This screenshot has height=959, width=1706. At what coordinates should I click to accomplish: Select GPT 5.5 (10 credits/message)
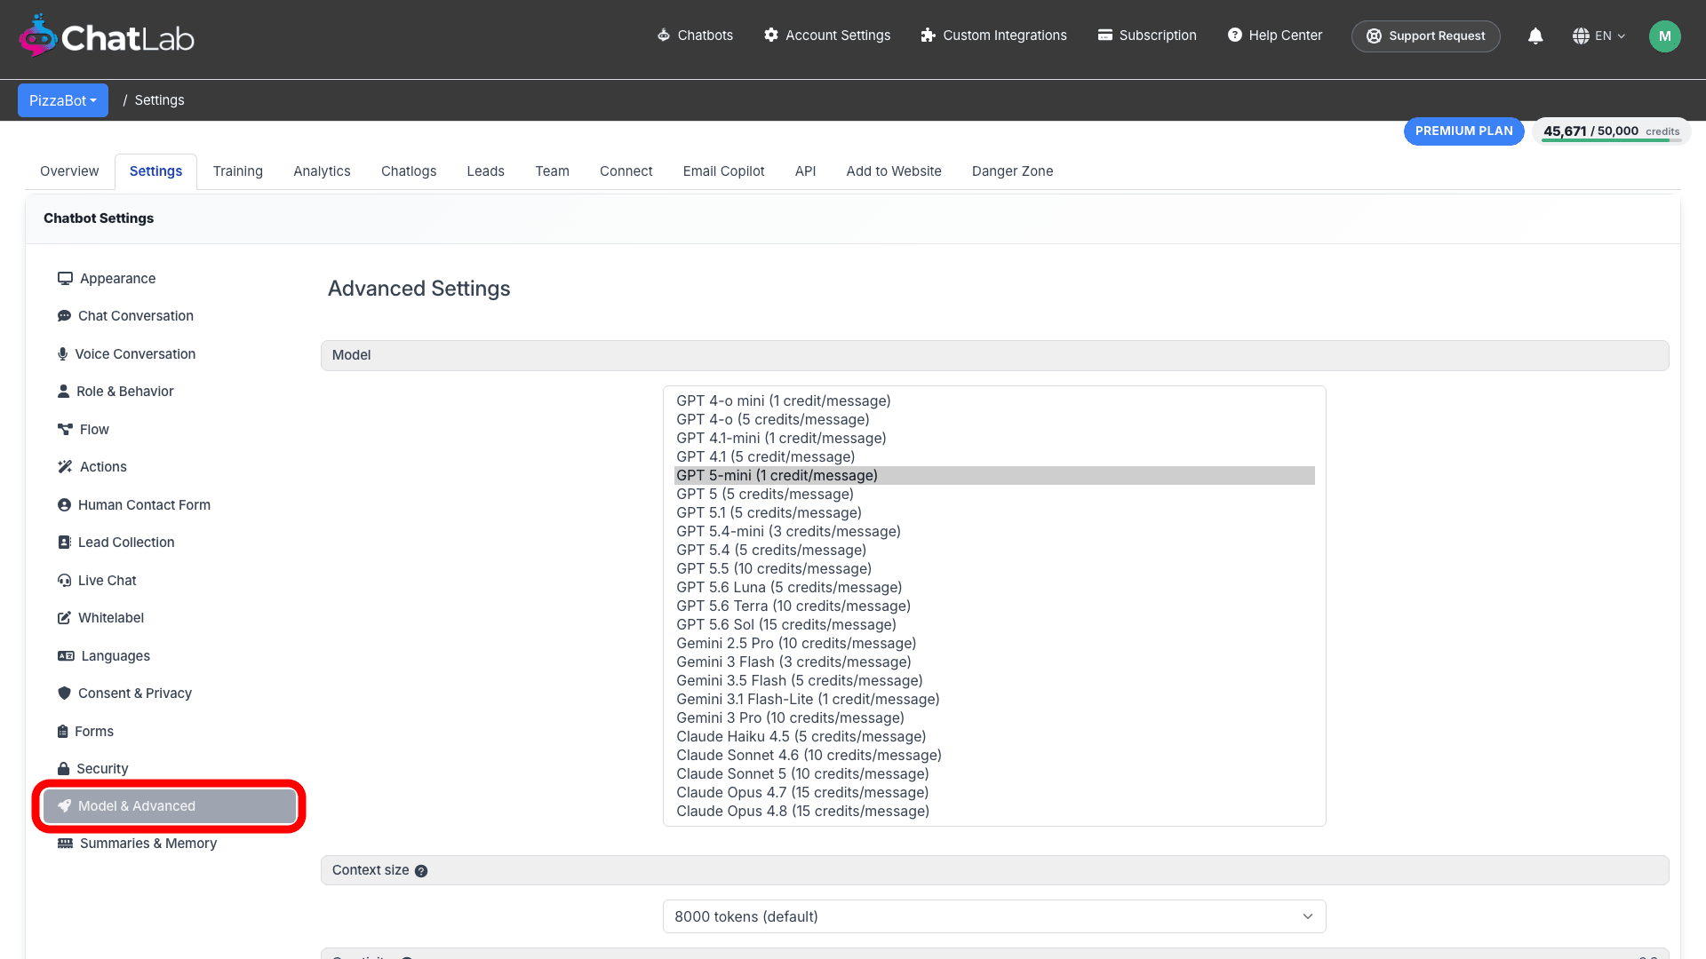994,569
